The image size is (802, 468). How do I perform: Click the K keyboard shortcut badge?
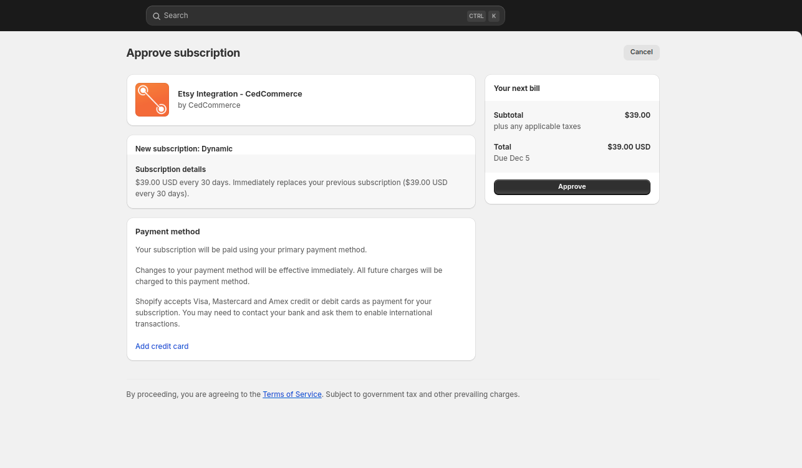(494, 16)
